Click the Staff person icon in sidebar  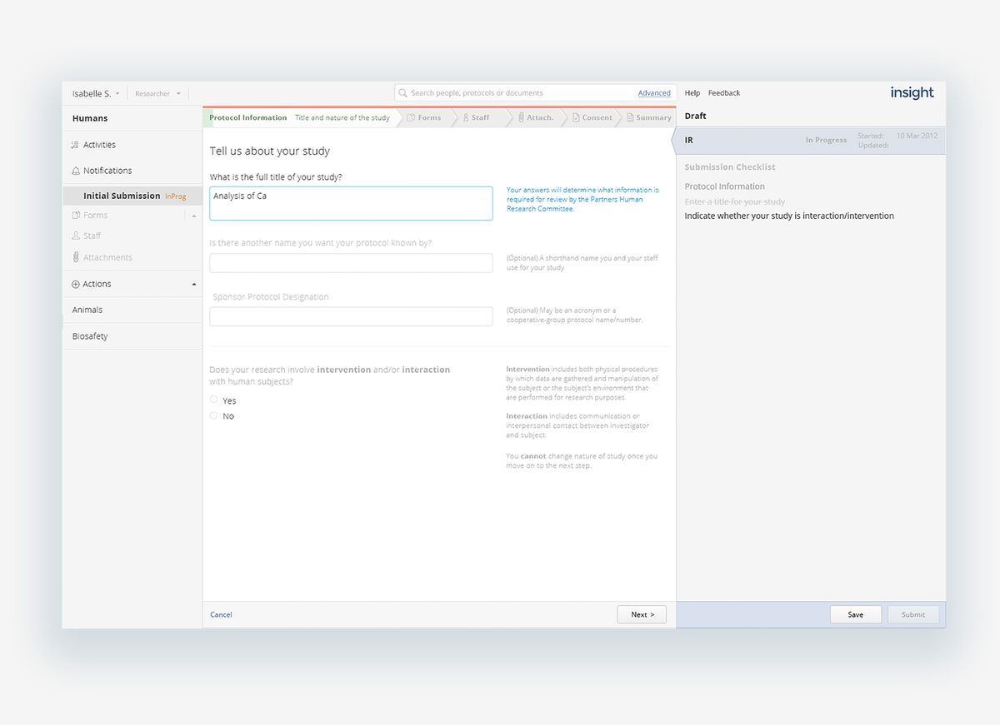76,236
